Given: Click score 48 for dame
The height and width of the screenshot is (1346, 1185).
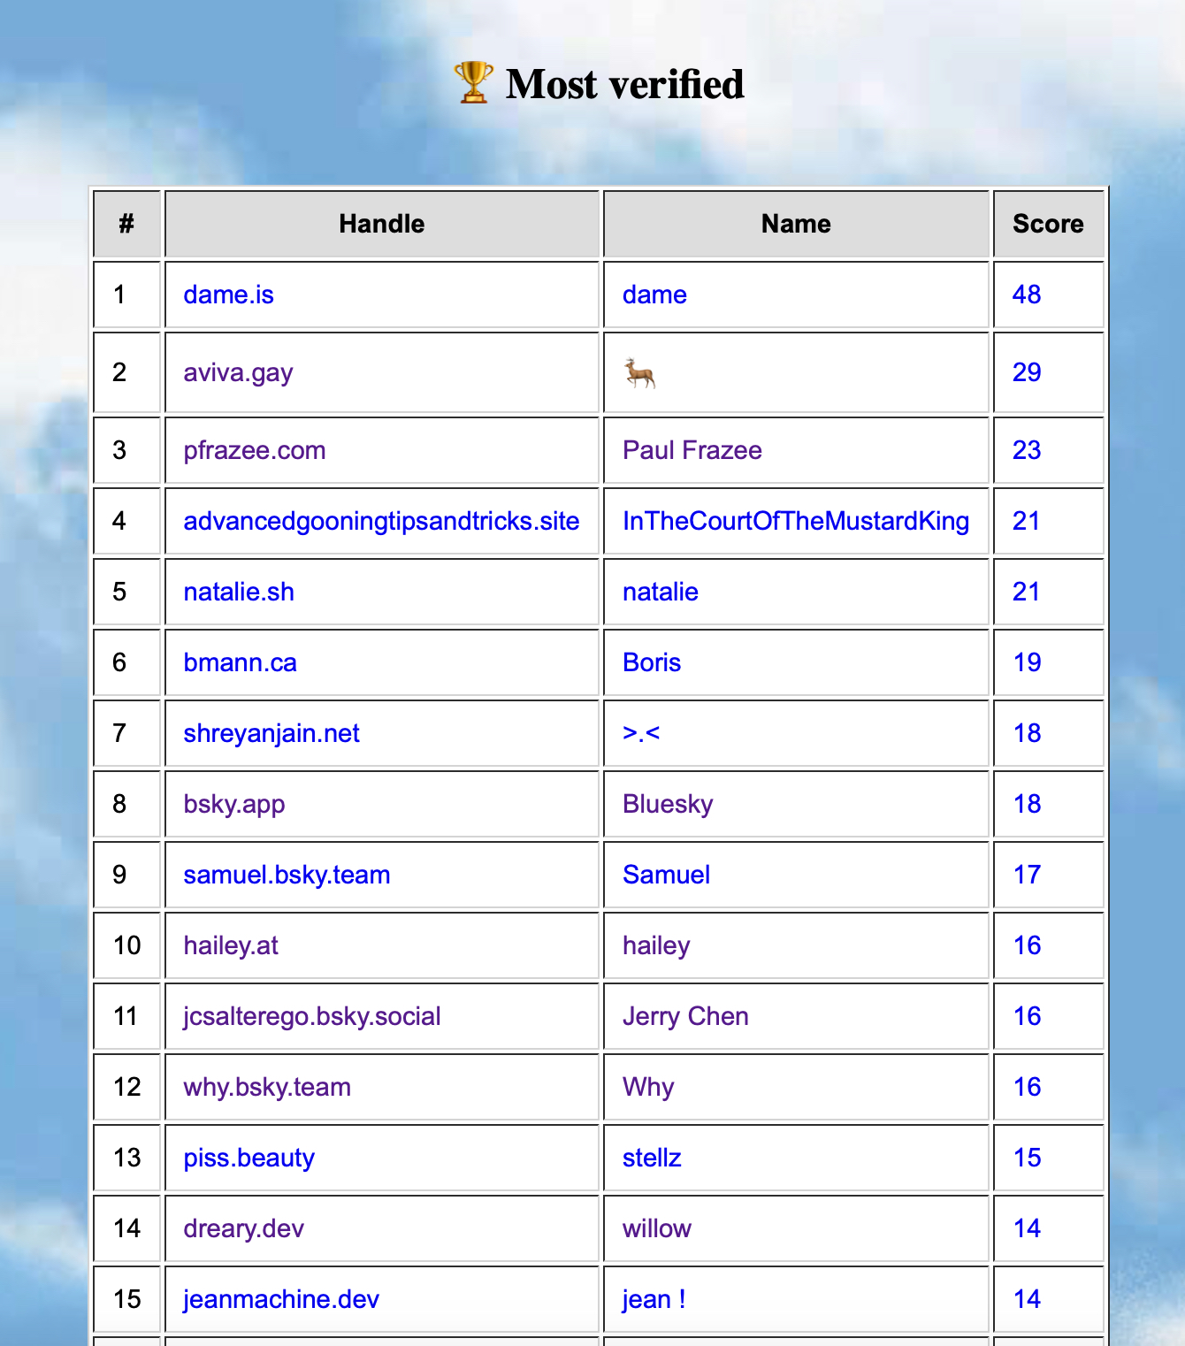Looking at the screenshot, I should pos(1026,294).
